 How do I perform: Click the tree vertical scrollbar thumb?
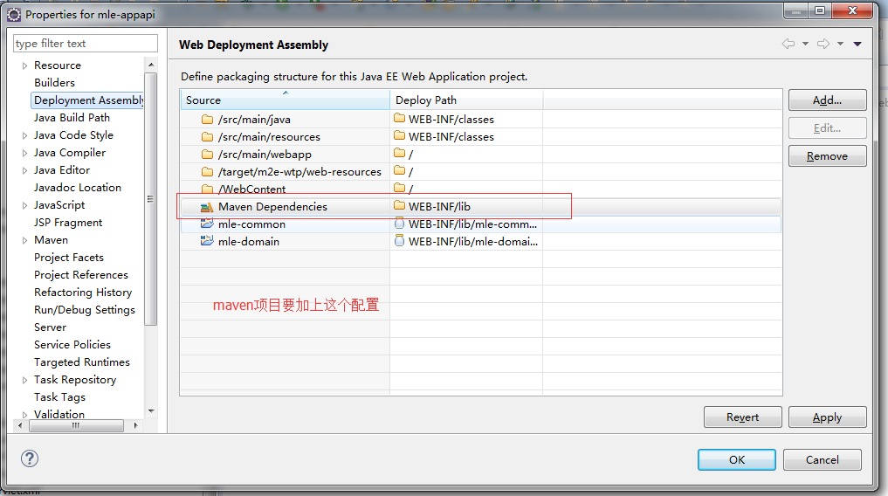point(150,198)
